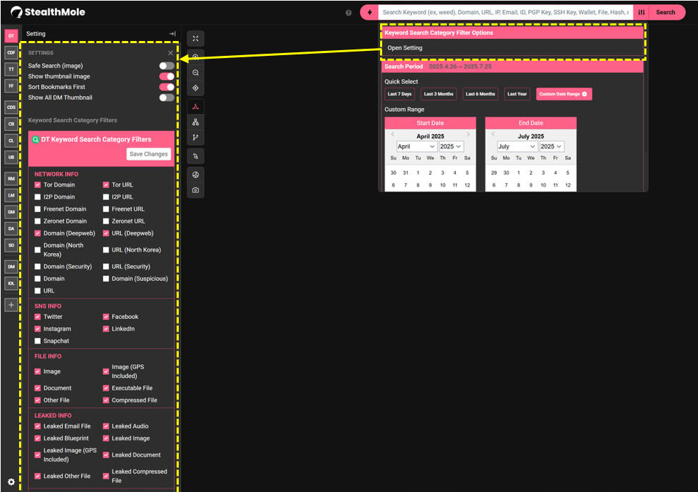Click the camera screenshot icon

(196, 190)
